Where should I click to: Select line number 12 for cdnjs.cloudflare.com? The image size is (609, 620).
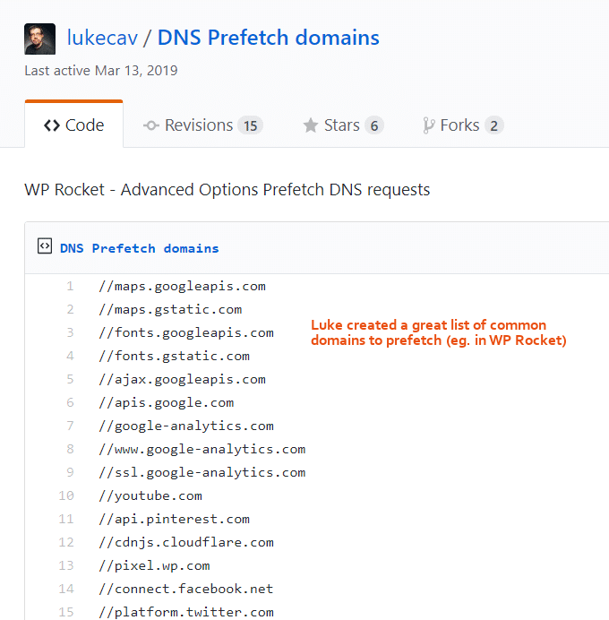coord(66,542)
